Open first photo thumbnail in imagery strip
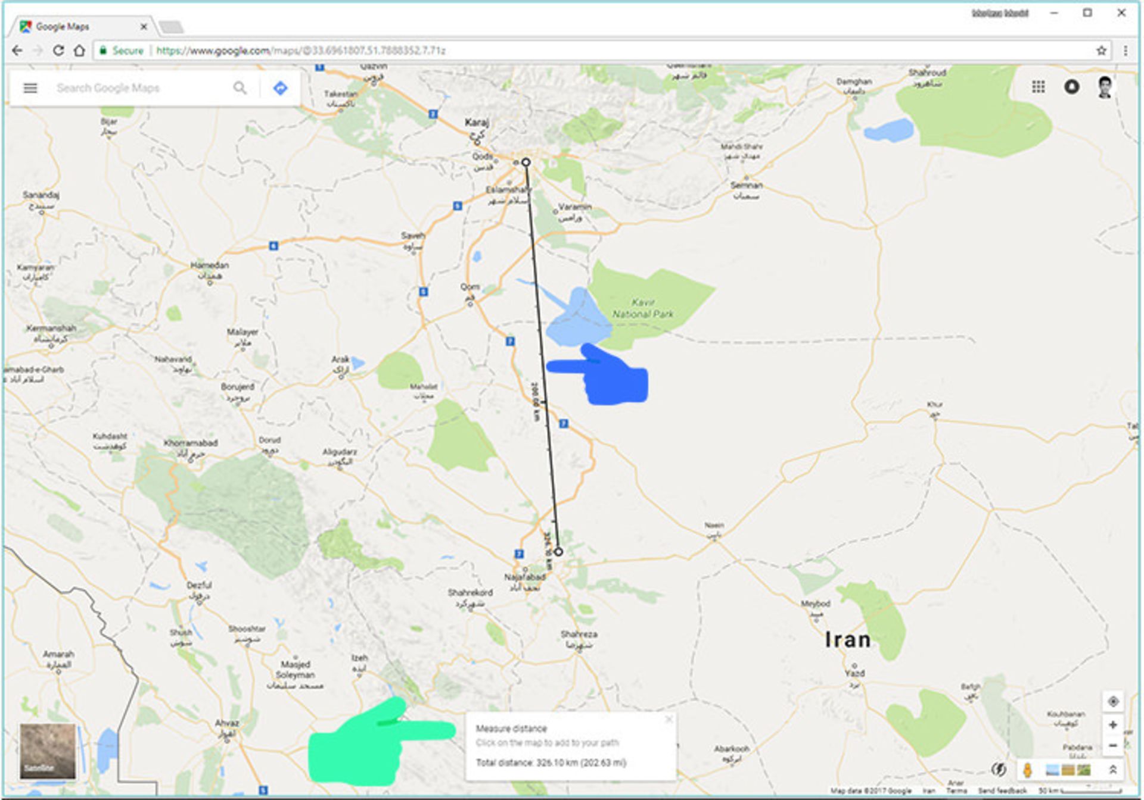This screenshot has height=800, width=1144. click(x=1052, y=770)
